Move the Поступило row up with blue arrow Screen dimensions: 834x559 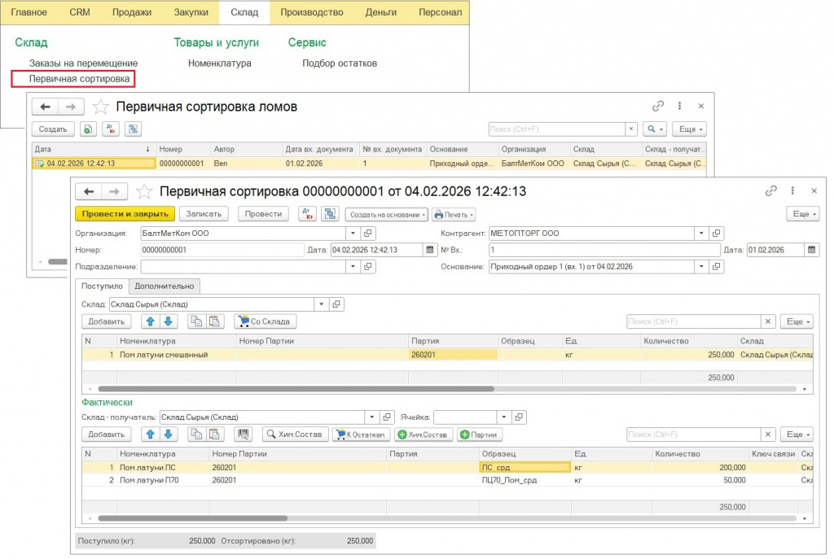point(151,321)
